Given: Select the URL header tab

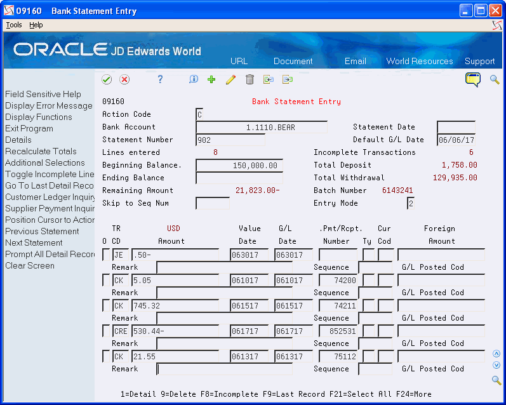Looking at the screenshot, I should 239,62.
